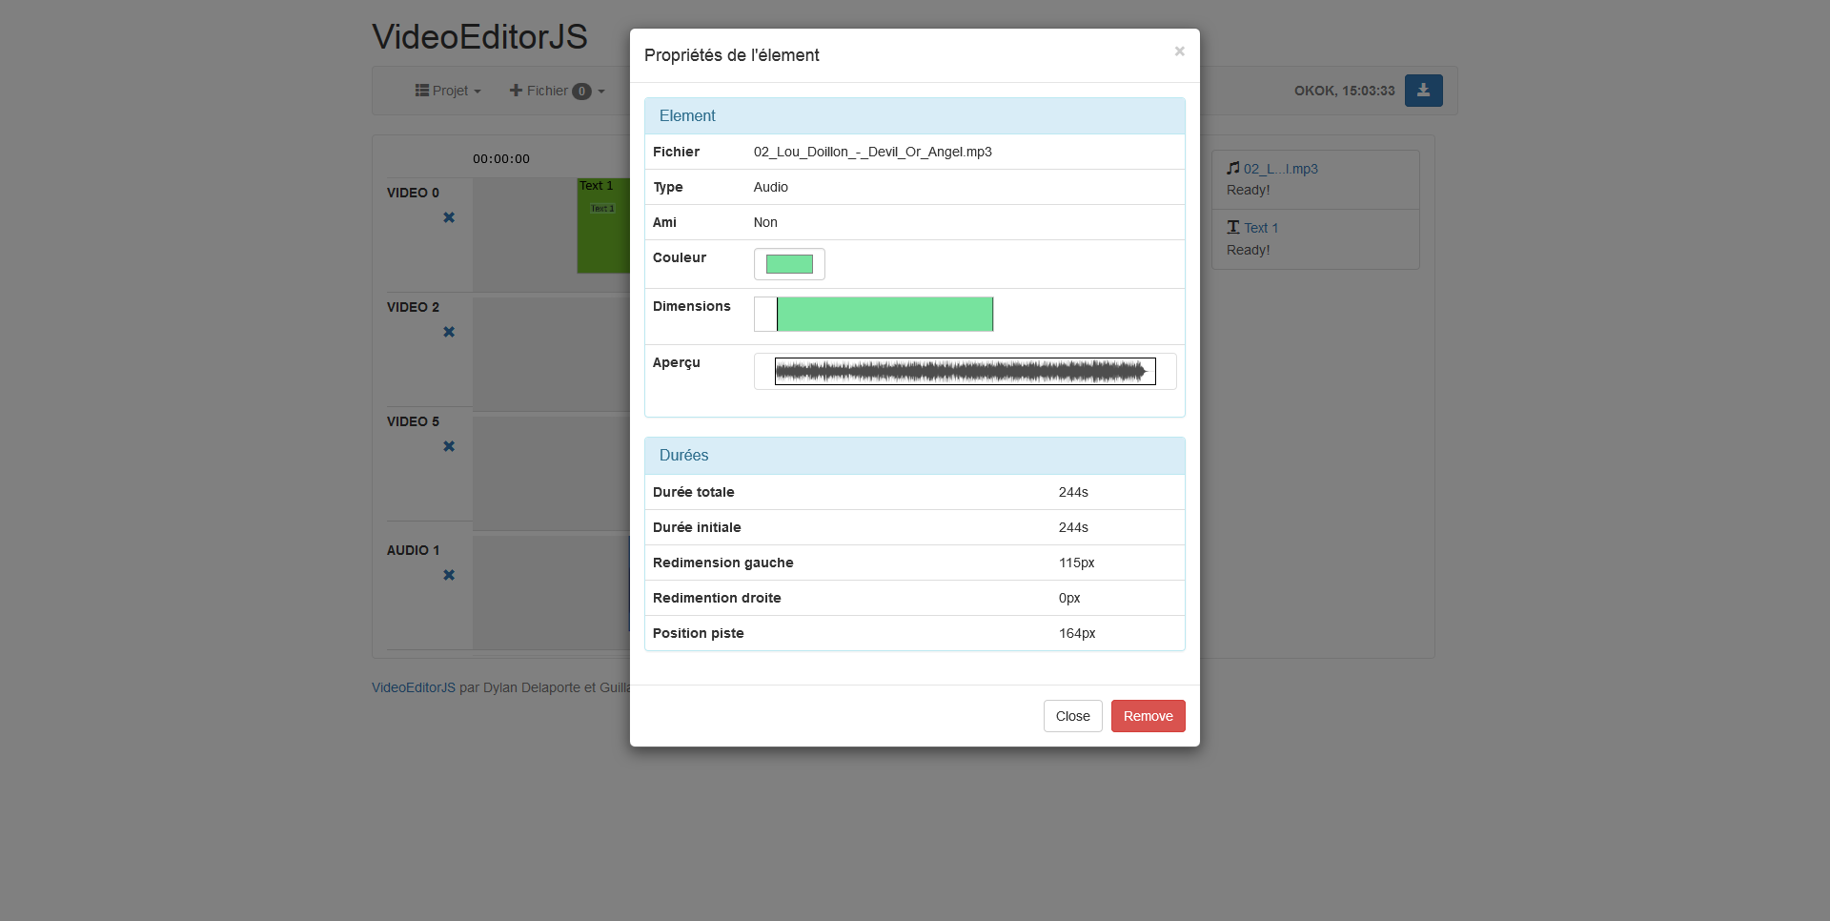Delete the AUDIO 1 track with the X icon
Screen dimensions: 1830x921
pos(449,575)
